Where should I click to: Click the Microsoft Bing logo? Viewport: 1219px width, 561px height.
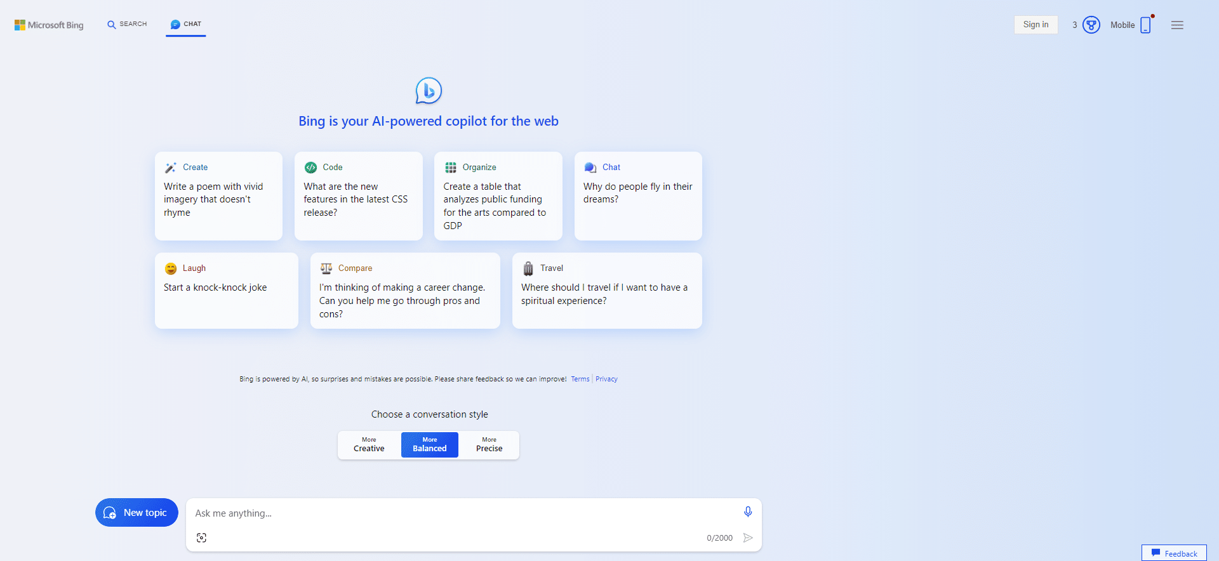click(49, 25)
